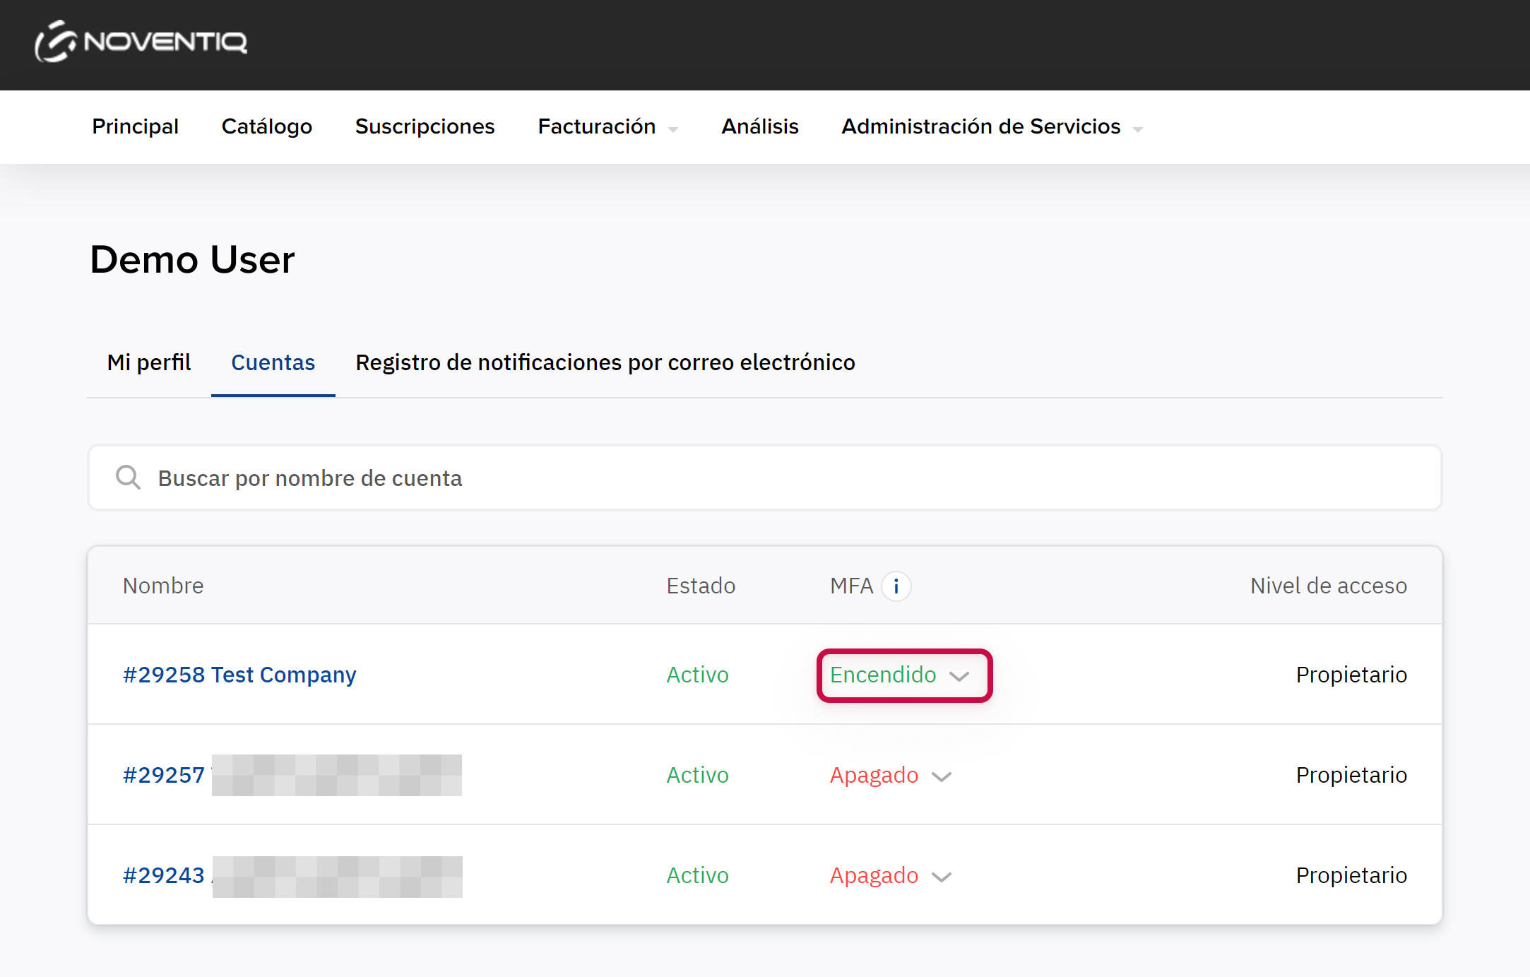Expand the Apagado MFA dropdown for account #29243
1530x977 pixels.
coord(890,876)
